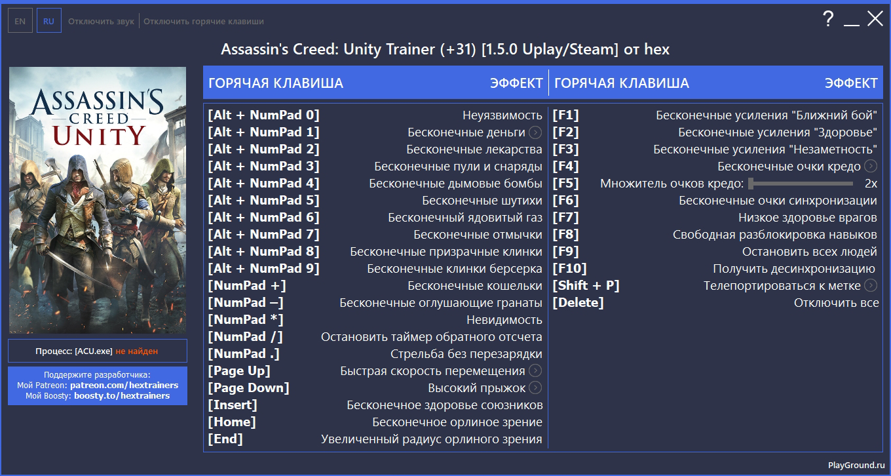Toggle 'Отключить горячие клавиши' option
Viewport: 891px width, 476px height.
pyautogui.click(x=204, y=21)
